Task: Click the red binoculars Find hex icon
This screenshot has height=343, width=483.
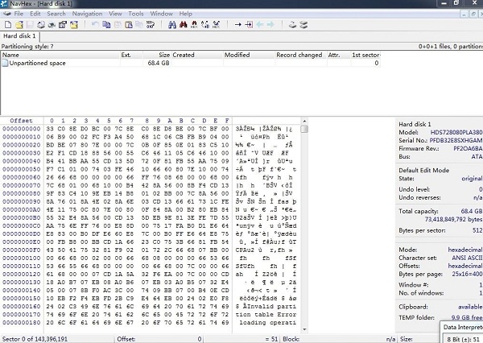Action: pos(184,24)
